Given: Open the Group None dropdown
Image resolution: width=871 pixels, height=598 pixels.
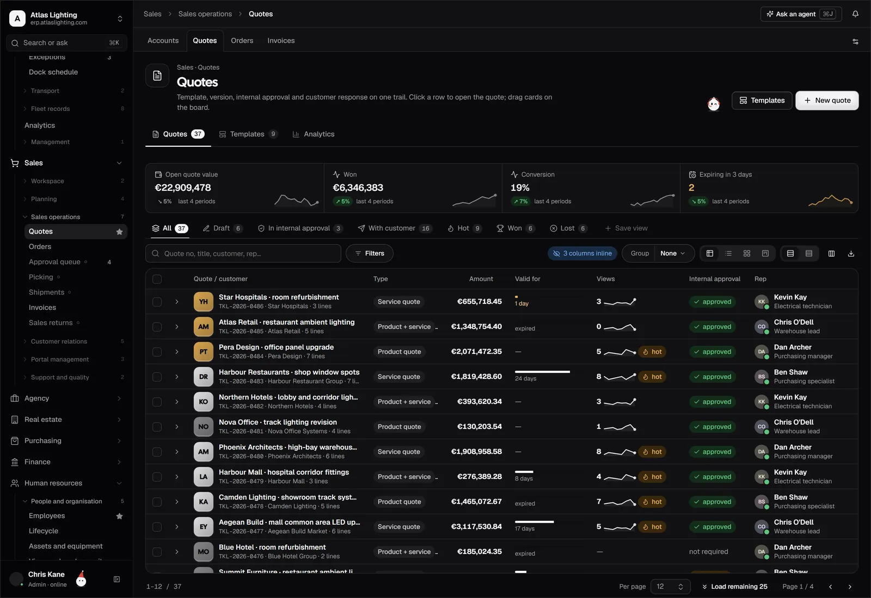Looking at the screenshot, I should [673, 253].
